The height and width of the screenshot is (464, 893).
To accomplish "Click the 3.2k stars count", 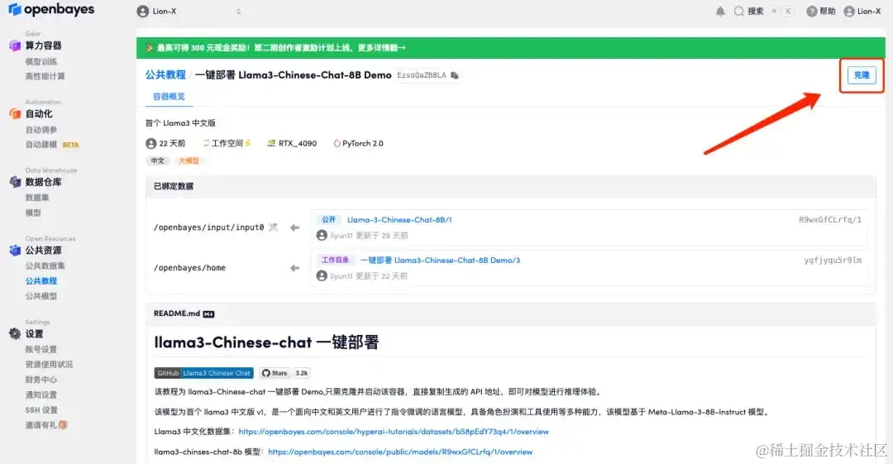I will point(301,373).
